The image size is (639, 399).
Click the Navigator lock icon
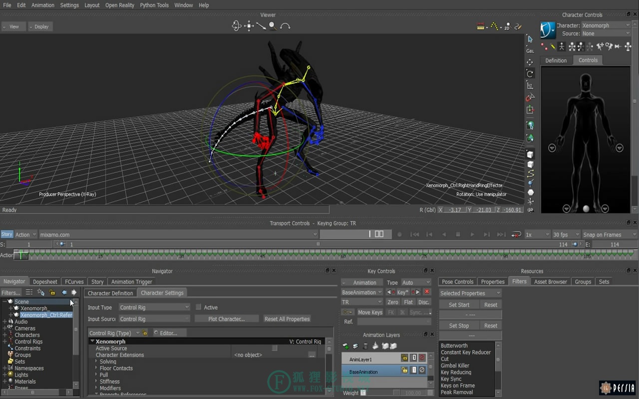[x=52, y=293]
